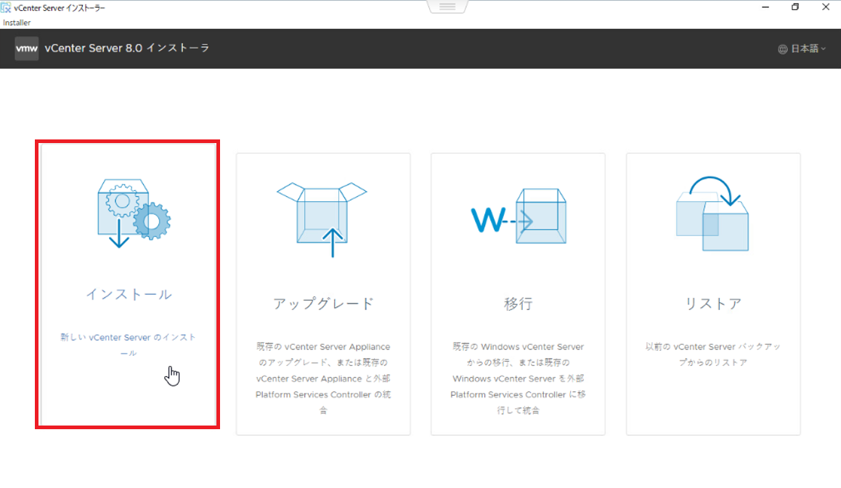Click the dropdown chevron next to 日本語
Screen dimensions: 841x488
pos(824,49)
